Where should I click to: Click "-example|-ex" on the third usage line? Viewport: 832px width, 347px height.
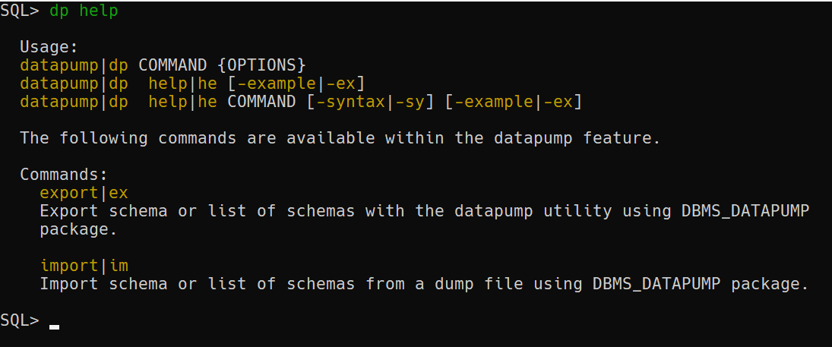pos(514,101)
